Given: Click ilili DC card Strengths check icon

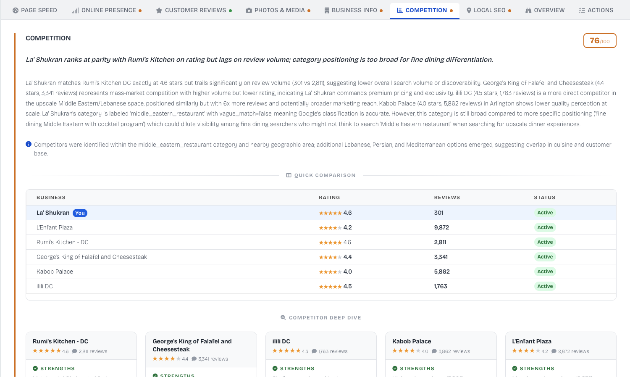Looking at the screenshot, I should [275, 369].
